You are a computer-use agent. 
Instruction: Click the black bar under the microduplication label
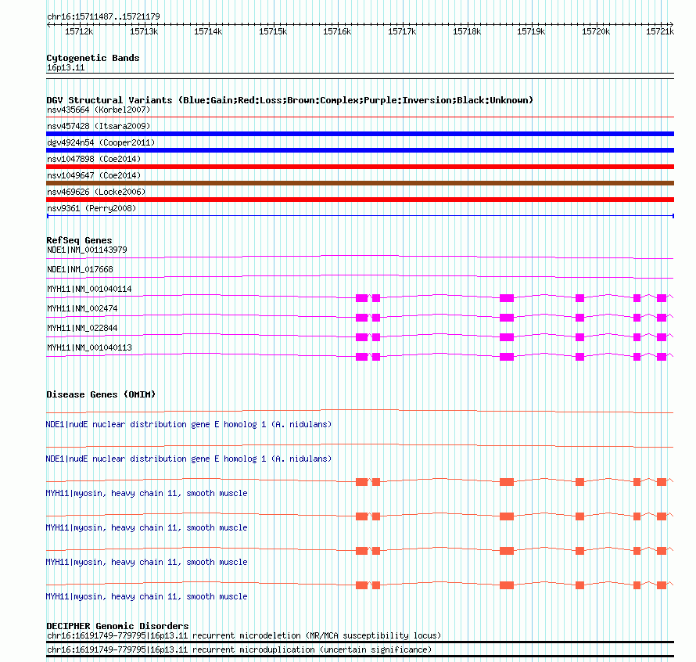coord(360,657)
